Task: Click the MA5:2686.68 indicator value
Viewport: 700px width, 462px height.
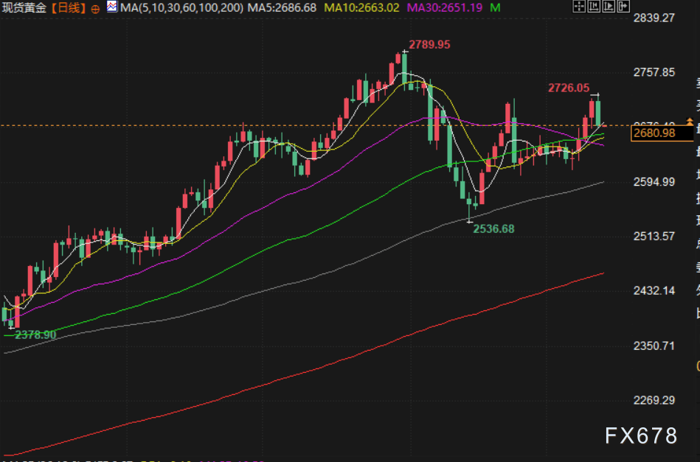Action: tap(282, 7)
